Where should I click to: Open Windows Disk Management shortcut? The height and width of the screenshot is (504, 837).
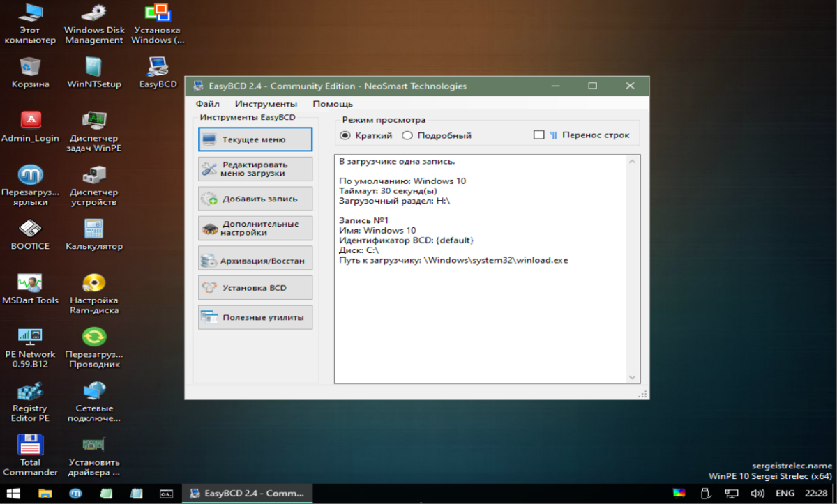coord(94,24)
